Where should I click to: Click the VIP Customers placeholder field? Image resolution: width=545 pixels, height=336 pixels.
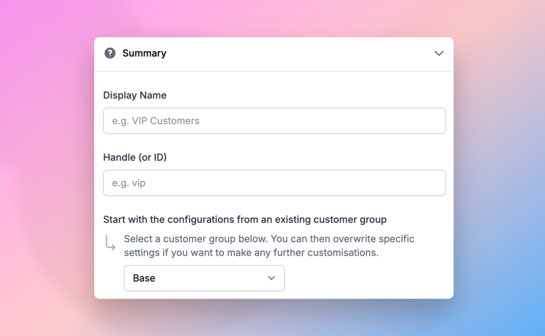tap(274, 121)
